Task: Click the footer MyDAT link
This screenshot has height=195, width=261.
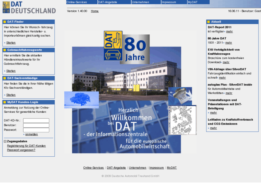Action: click(x=172, y=168)
